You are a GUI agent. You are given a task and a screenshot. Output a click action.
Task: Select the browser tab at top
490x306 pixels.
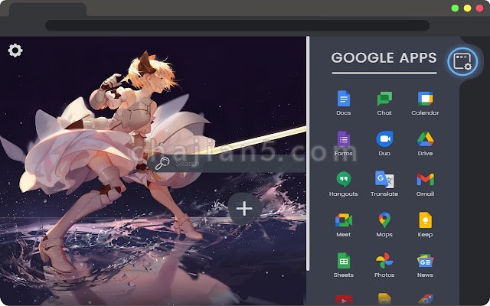[47, 10]
